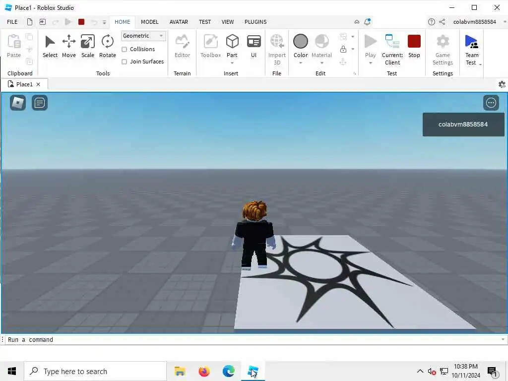This screenshot has height=381, width=508.
Task: Open the Roblox menu in viewport
Action: pos(18,103)
